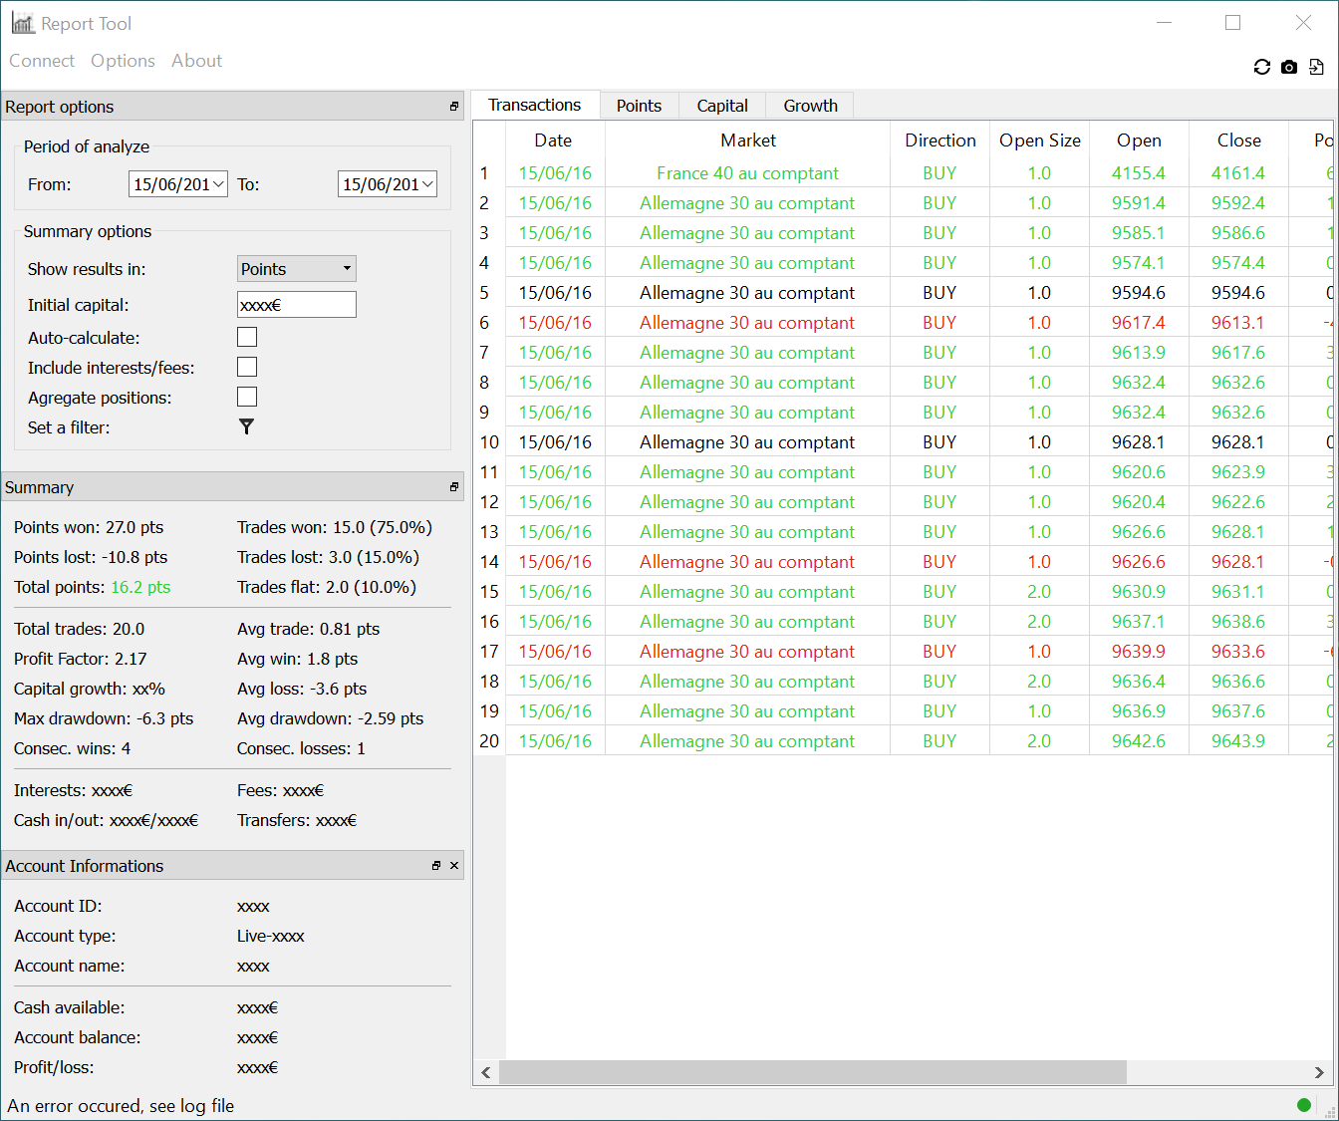This screenshot has height=1121, width=1339.
Task: Check the Include interests/fees box
Action: tap(247, 367)
